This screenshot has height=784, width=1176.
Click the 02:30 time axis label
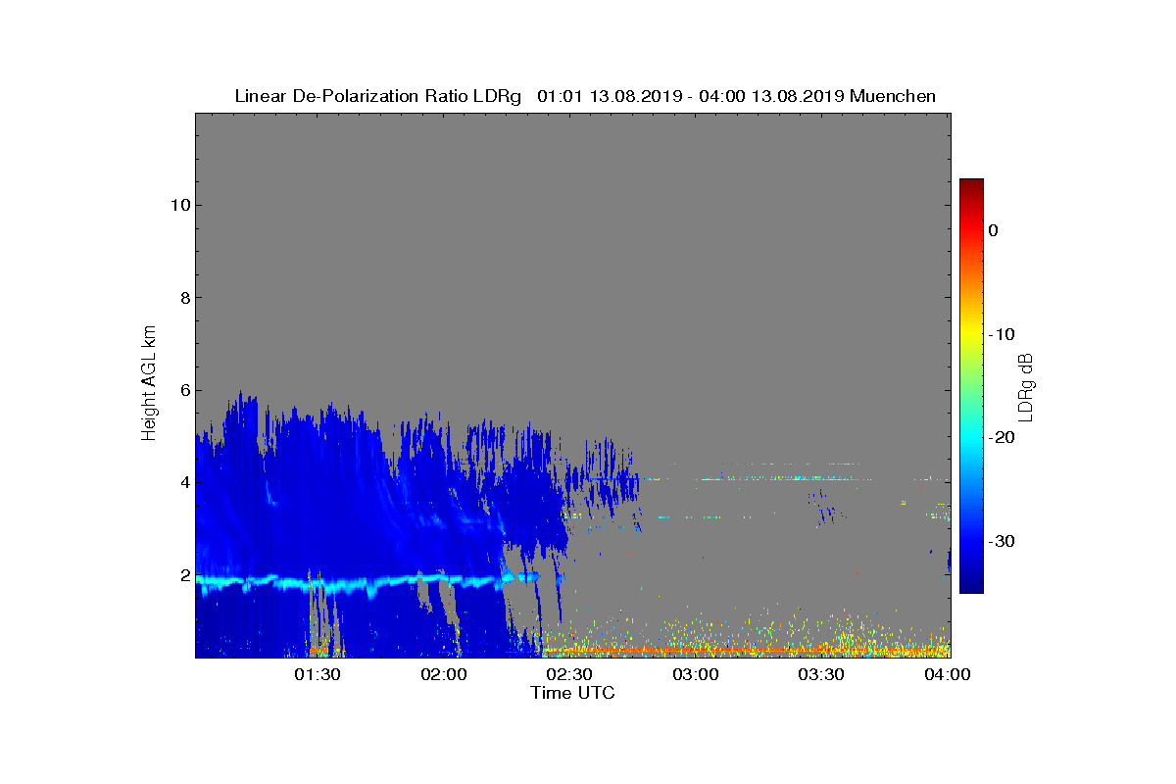click(x=569, y=675)
